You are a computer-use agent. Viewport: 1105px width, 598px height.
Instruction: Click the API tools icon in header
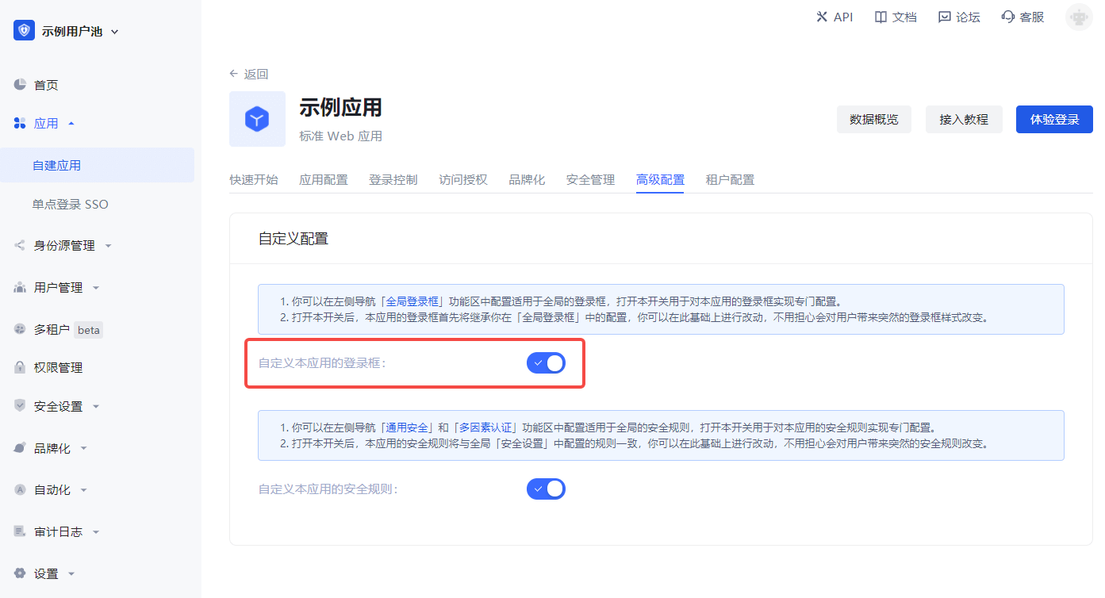coord(822,17)
